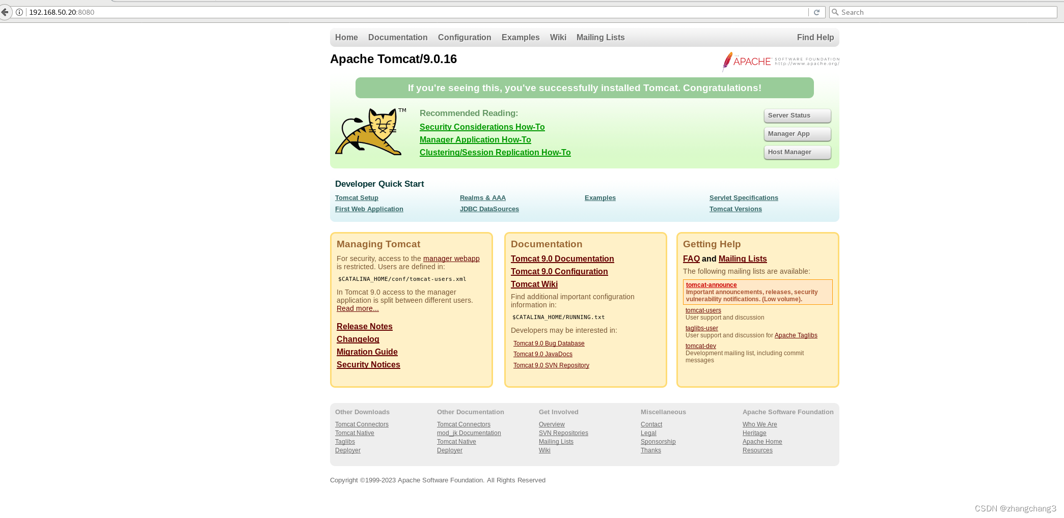Open Tomcat Connectors under Other Downloads
The width and height of the screenshot is (1064, 518).
point(362,424)
